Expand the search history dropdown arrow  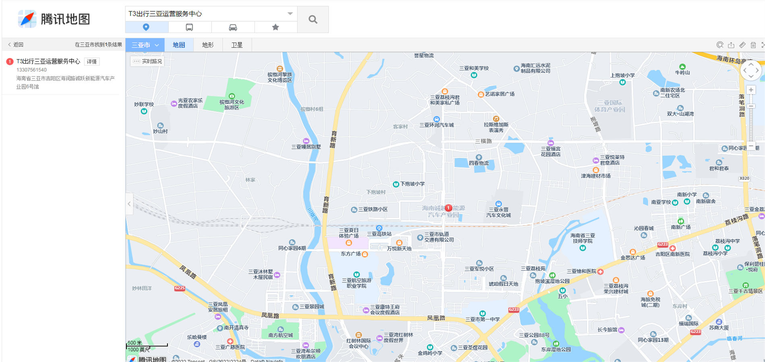click(x=290, y=14)
